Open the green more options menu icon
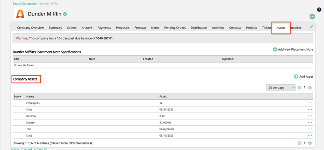The width and height of the screenshot is (324, 150). point(312,17)
